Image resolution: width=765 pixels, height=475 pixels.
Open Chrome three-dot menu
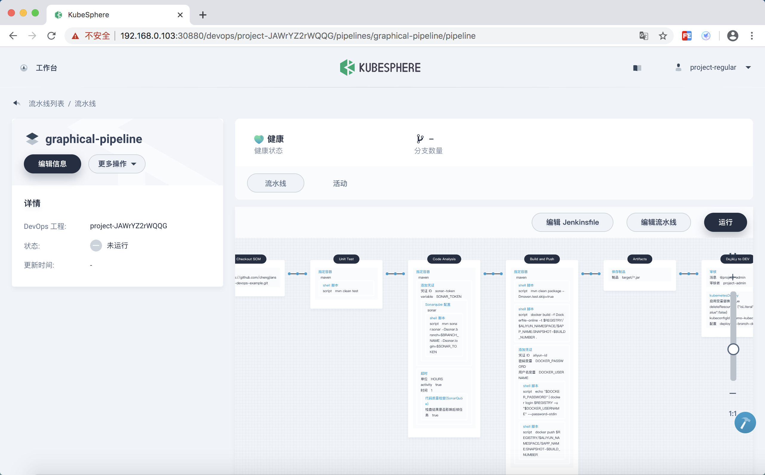[752, 36]
